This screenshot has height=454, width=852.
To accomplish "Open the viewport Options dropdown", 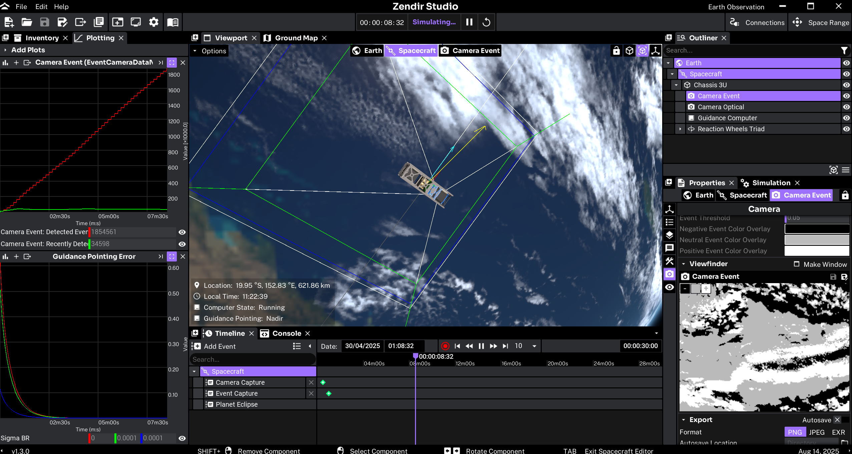I will click(209, 51).
